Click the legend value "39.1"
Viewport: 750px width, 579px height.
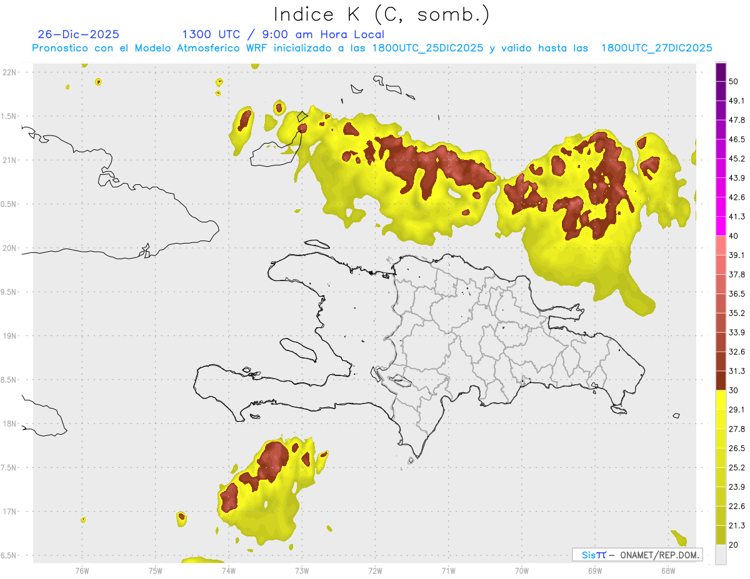pos(736,255)
